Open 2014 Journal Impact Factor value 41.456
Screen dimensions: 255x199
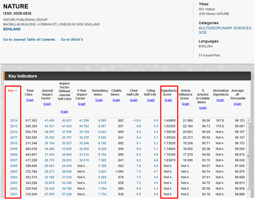point(48,121)
